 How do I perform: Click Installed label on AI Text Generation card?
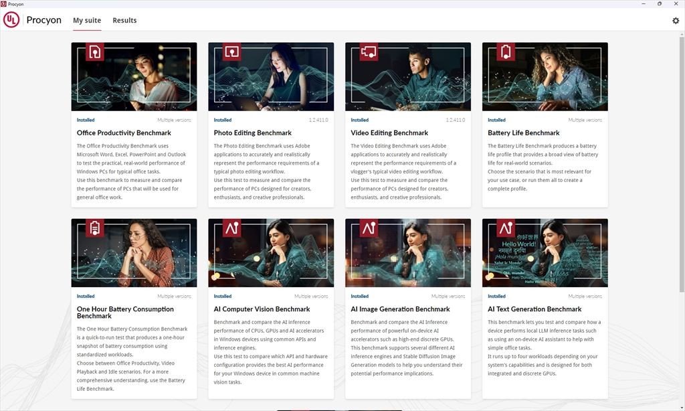pyautogui.click(x=497, y=296)
